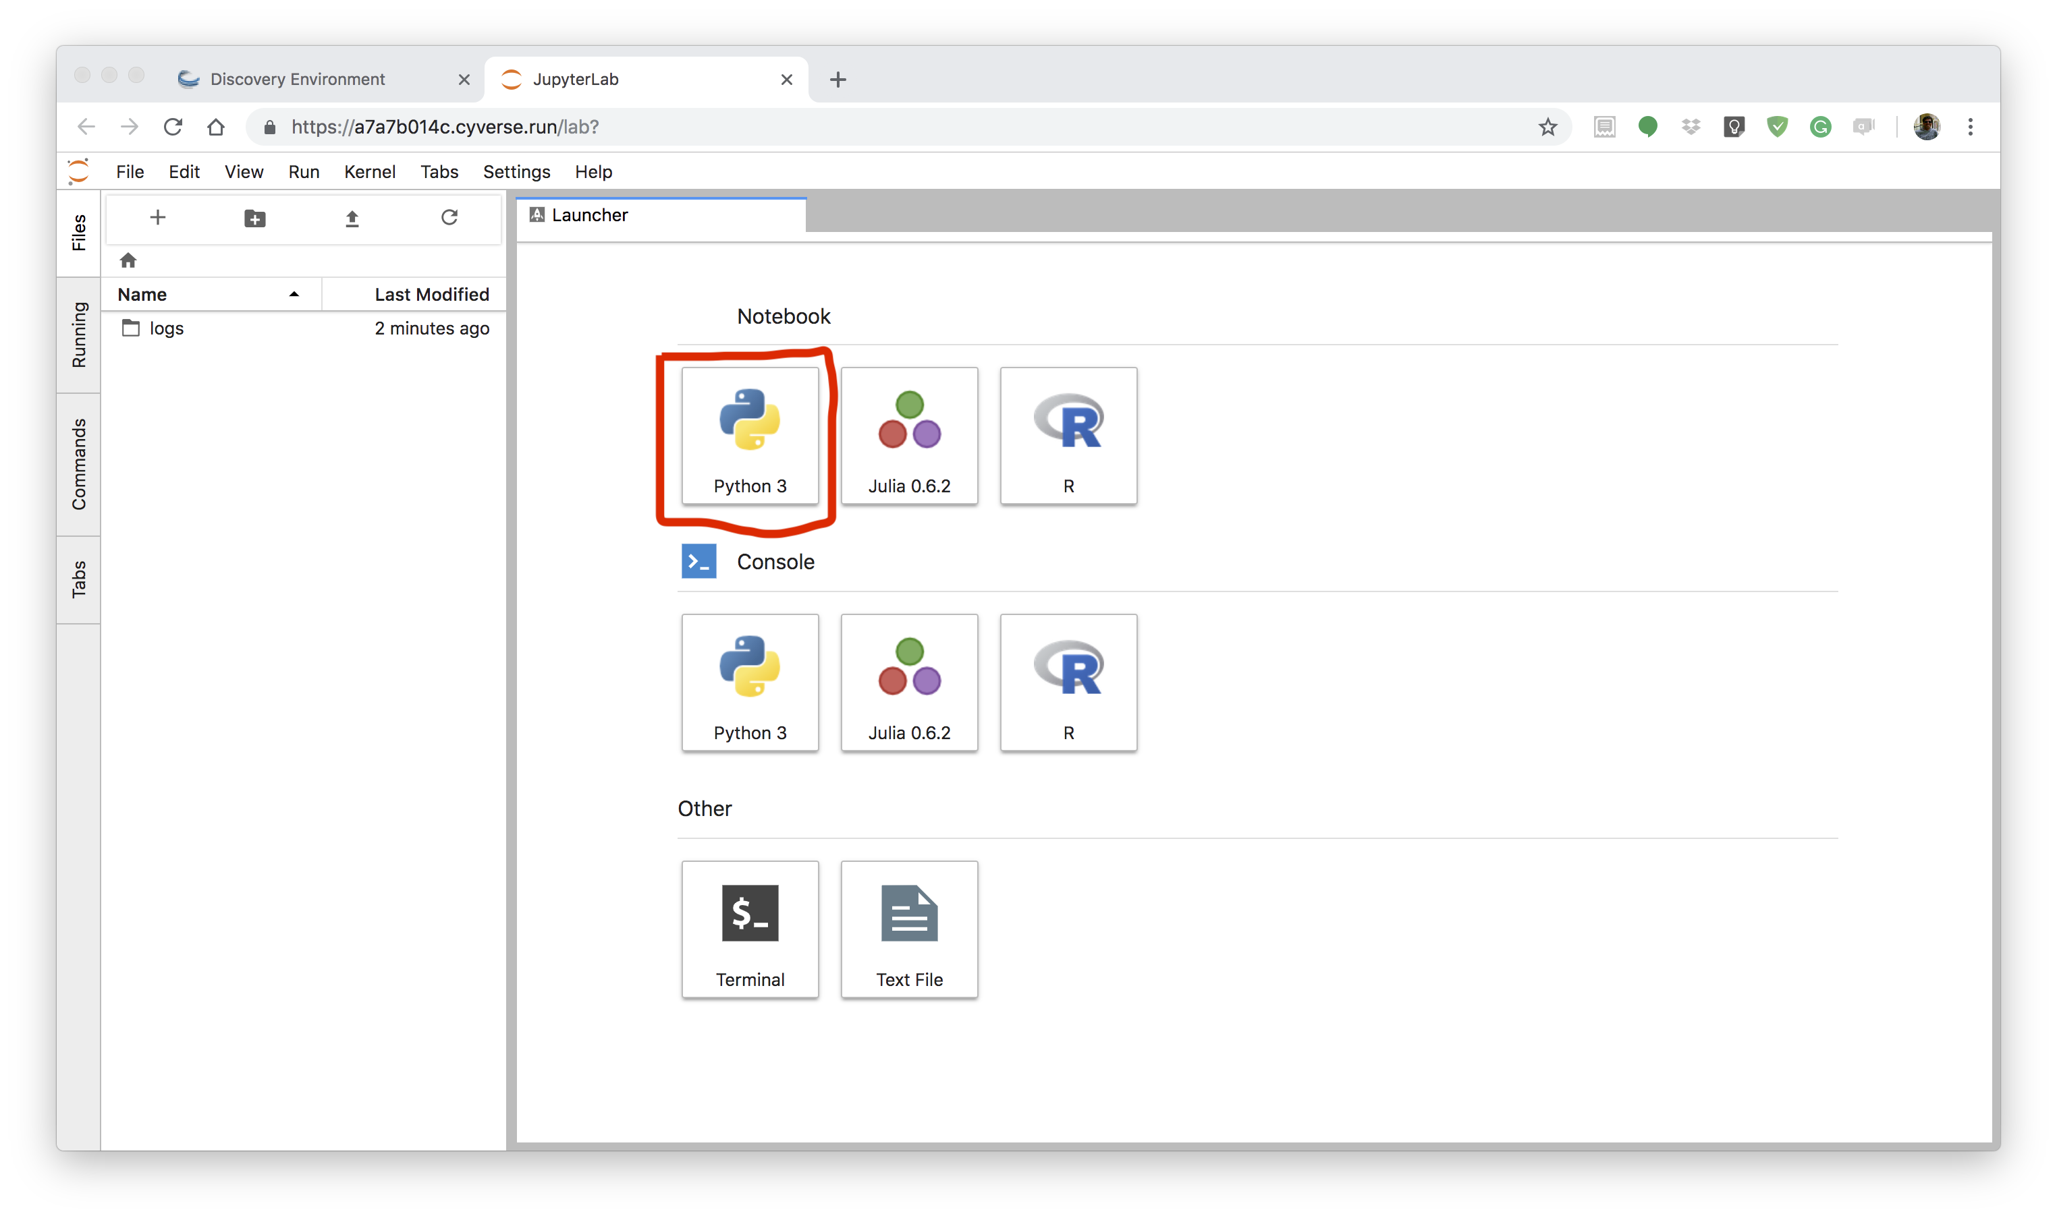Open the Run menu
The image size is (2057, 1218).
tap(303, 171)
